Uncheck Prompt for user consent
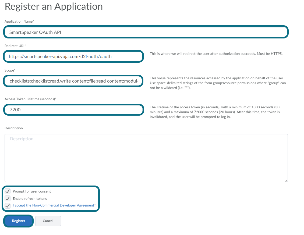 7,191
